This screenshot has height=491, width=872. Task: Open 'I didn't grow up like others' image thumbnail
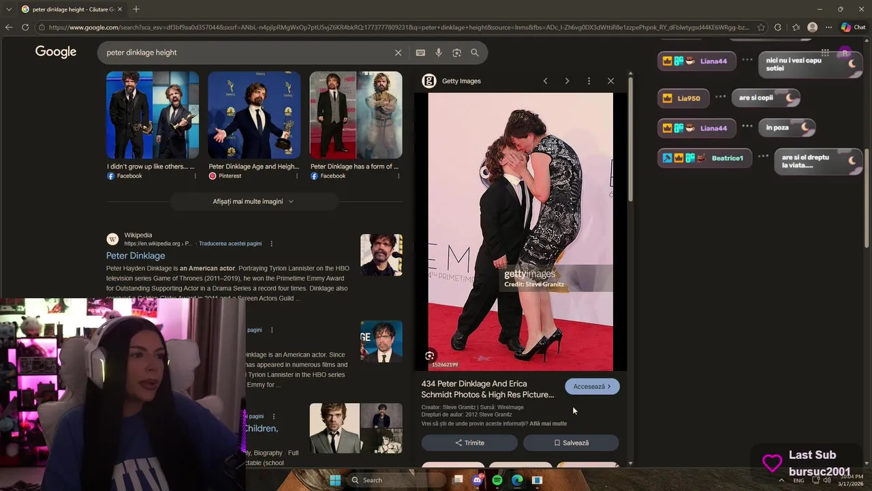click(x=153, y=115)
